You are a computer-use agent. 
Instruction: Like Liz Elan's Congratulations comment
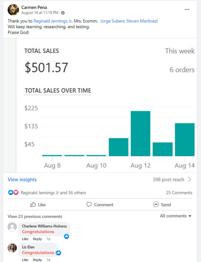point(25,260)
